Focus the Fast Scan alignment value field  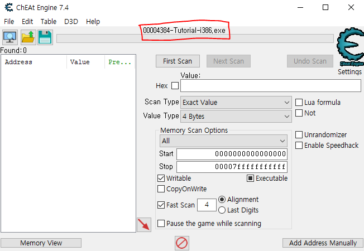coord(207,205)
